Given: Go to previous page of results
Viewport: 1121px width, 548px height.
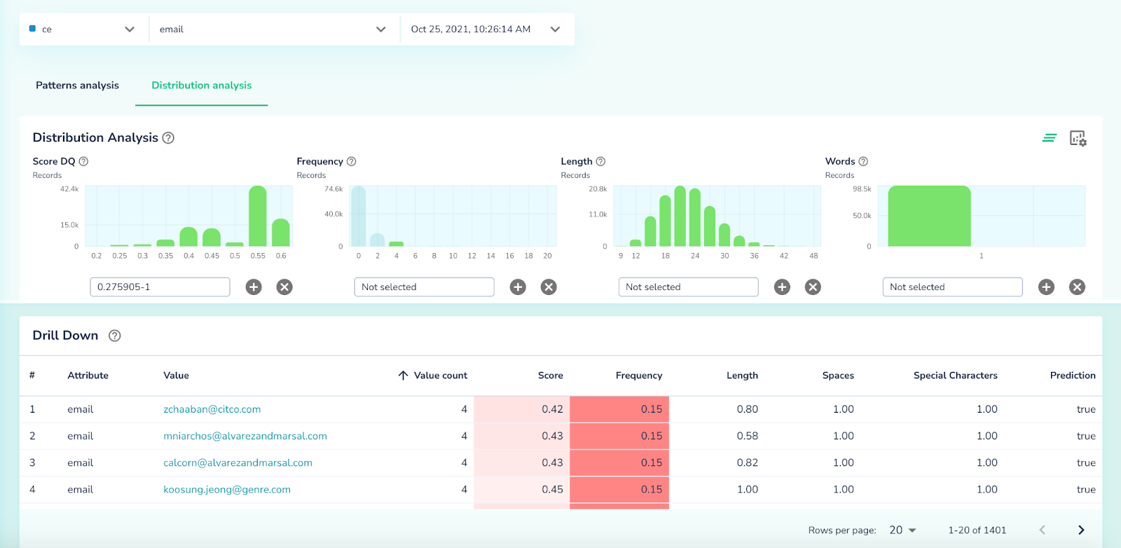Looking at the screenshot, I should click(1042, 530).
